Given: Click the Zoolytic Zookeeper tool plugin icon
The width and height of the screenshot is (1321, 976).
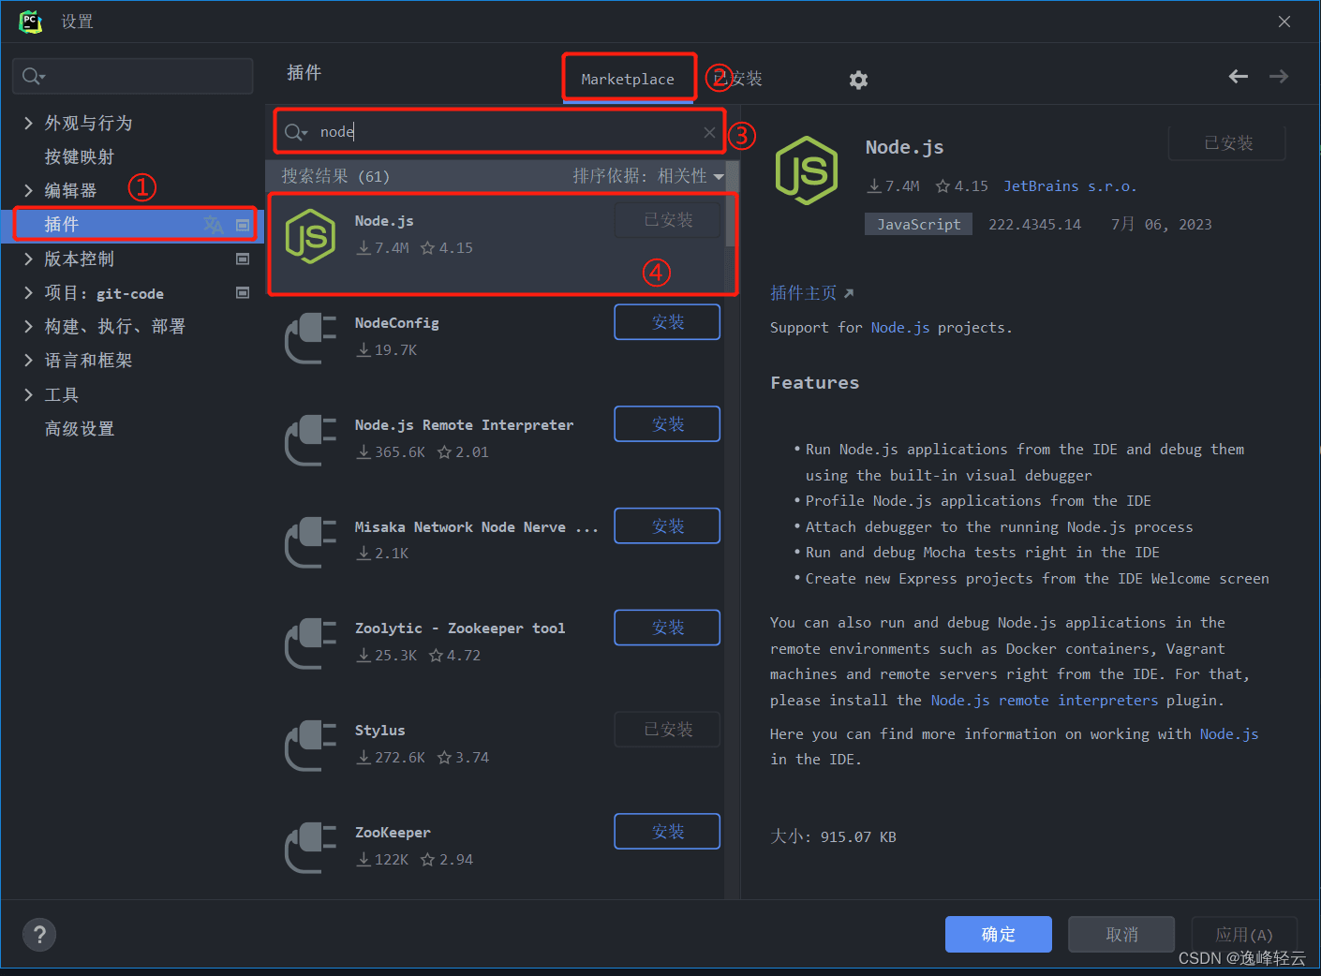Looking at the screenshot, I should (310, 643).
